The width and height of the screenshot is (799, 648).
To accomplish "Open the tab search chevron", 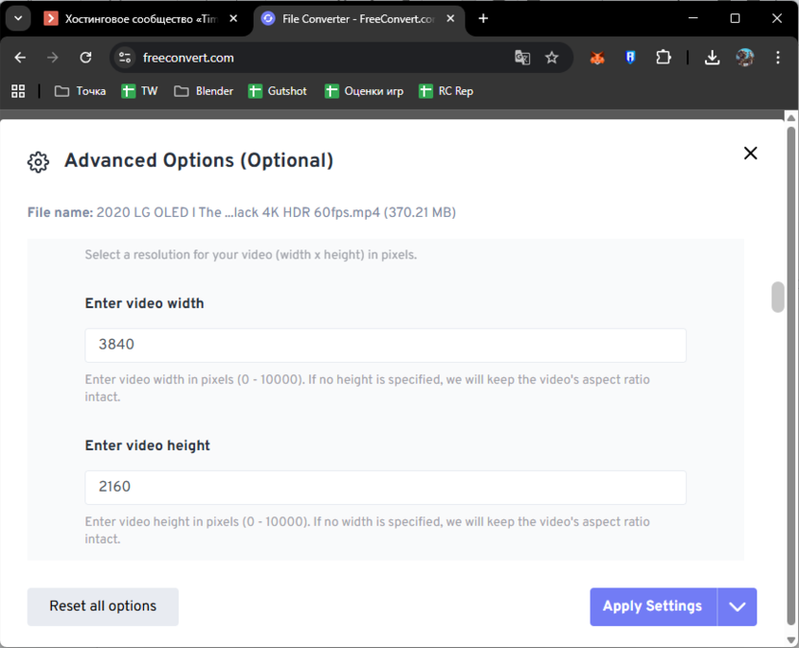I will tap(17, 18).
